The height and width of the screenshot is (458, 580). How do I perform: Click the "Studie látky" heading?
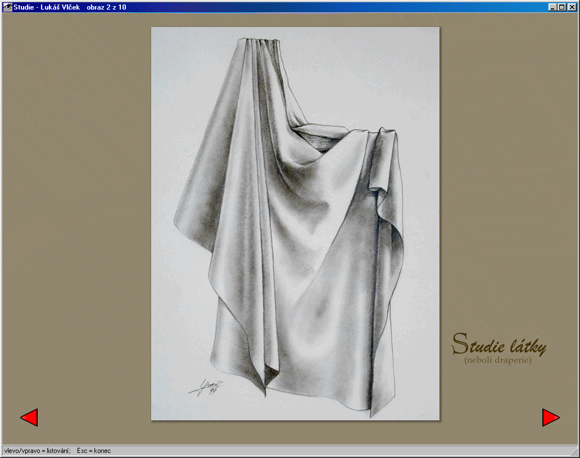click(499, 344)
